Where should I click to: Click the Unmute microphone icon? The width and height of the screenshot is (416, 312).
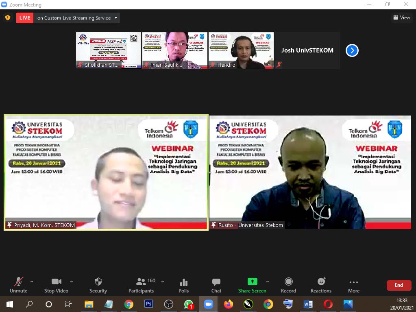coord(19,281)
